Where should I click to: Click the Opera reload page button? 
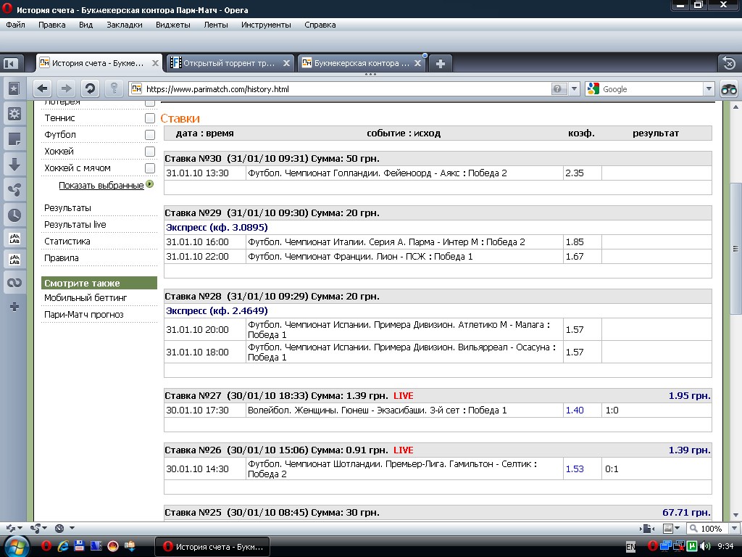point(90,88)
